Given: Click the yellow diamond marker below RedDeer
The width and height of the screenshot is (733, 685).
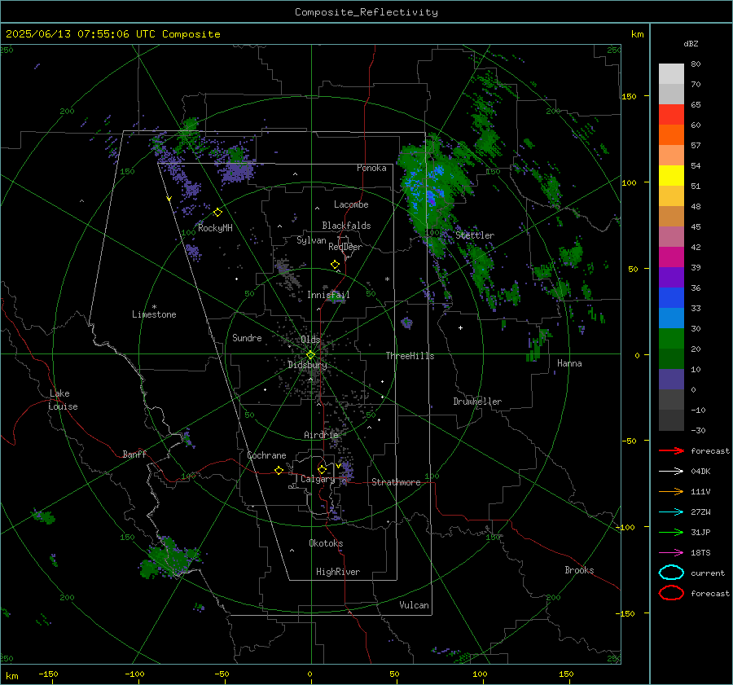Looking at the screenshot, I should (335, 265).
